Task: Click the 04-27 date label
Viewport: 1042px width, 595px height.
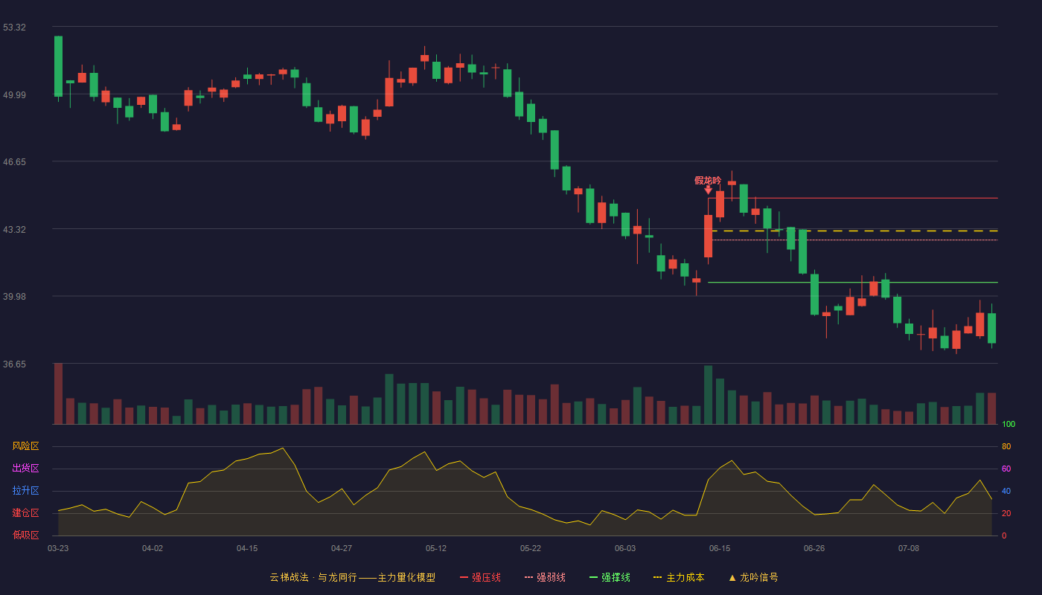Action: (x=342, y=548)
